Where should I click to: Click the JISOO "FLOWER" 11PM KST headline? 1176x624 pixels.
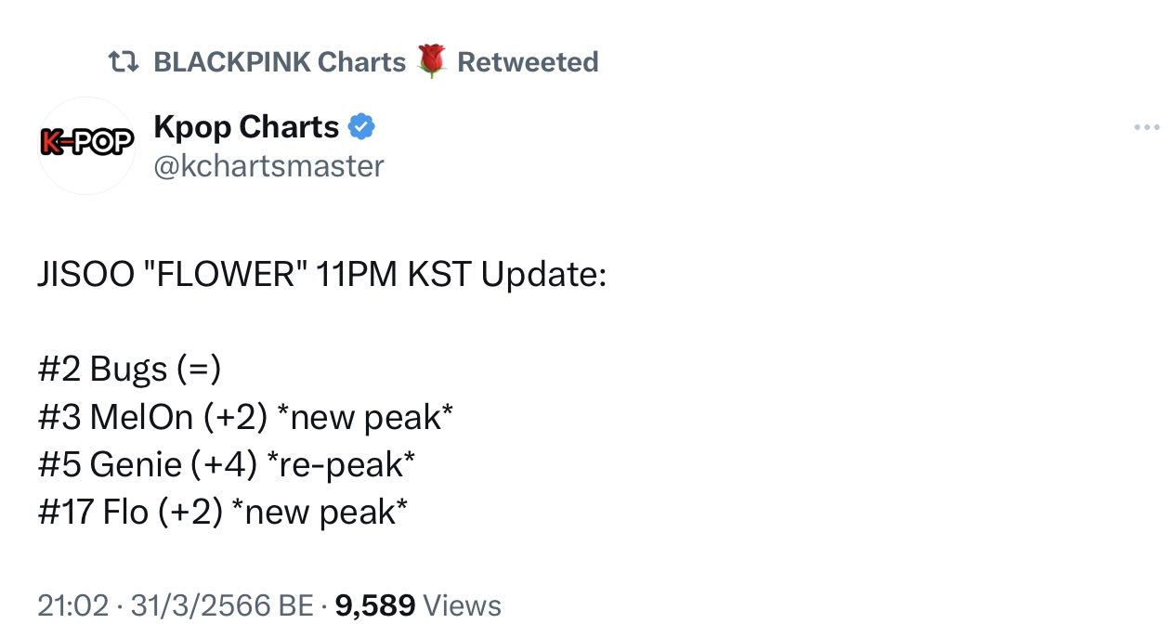pyautogui.click(x=321, y=275)
